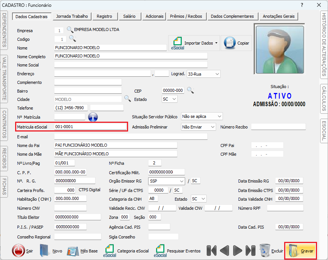Image resolution: width=328 pixels, height=260 pixels.
Task: Click the magnifier icon next to Empresa
Action: coord(70,30)
